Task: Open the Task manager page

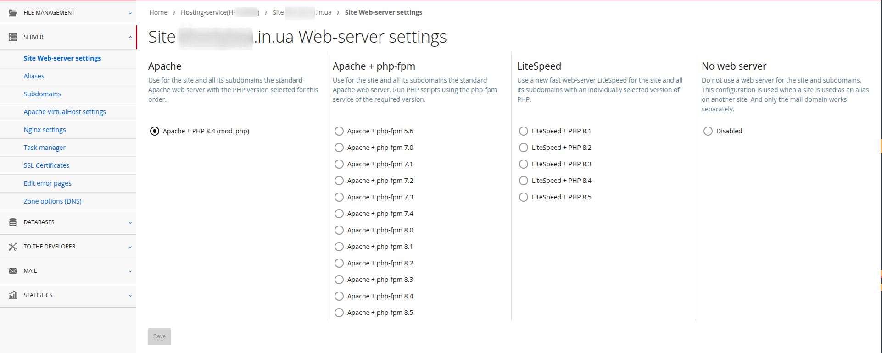Action: click(45, 147)
